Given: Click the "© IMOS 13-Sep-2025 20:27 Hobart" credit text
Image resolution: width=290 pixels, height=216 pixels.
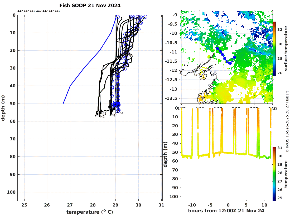Looking at the screenshot, I should pyautogui.click(x=287, y=121).
